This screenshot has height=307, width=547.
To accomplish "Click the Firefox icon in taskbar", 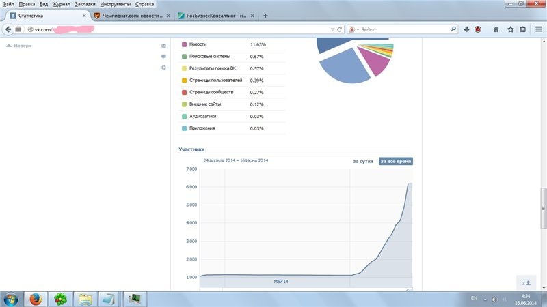I will tap(35, 298).
